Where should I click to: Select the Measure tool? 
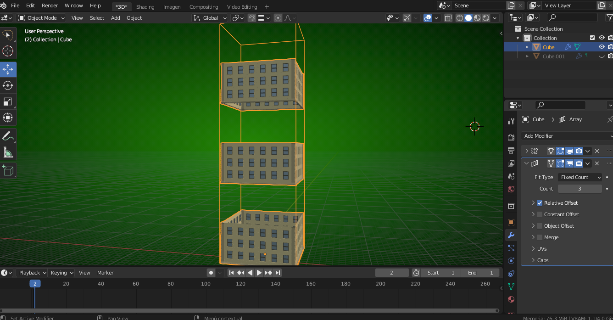click(8, 152)
